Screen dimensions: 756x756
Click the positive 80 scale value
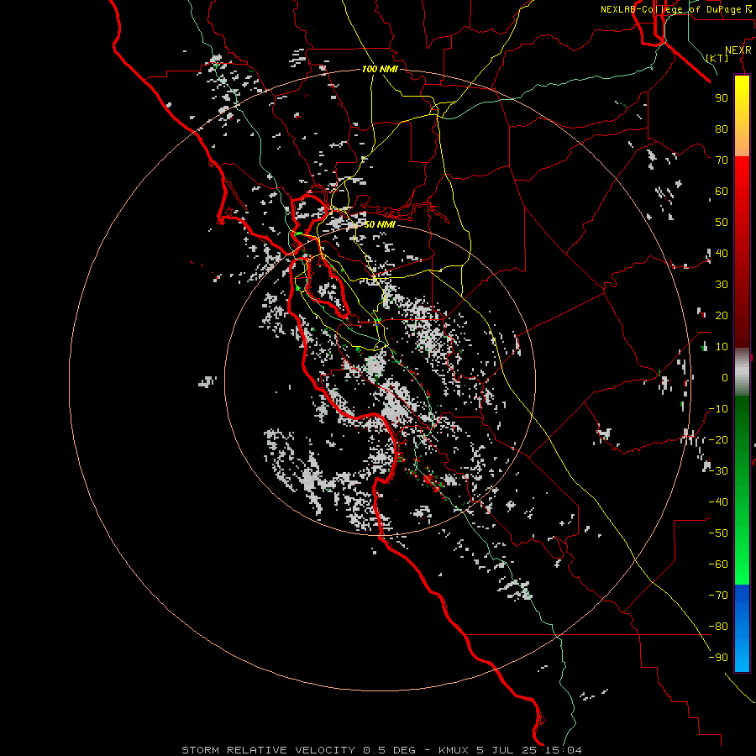tap(722, 129)
